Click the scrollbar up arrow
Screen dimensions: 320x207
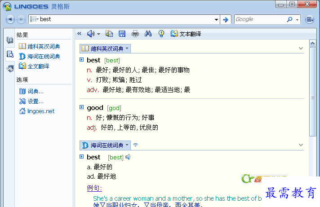(x=312, y=44)
